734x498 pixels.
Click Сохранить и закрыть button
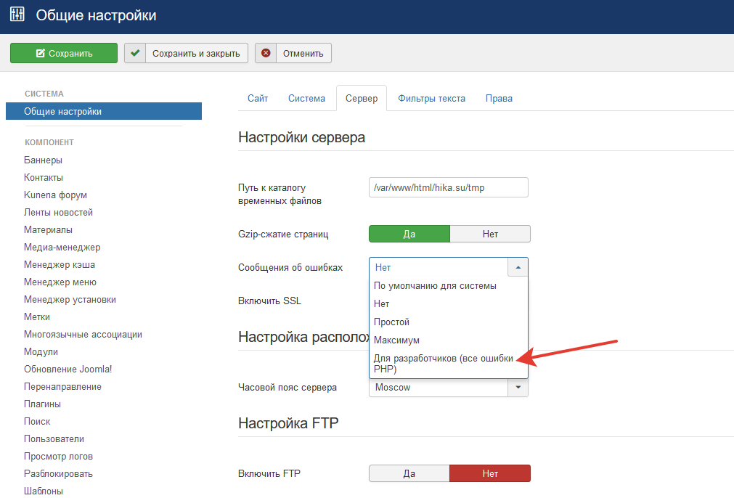(x=186, y=53)
